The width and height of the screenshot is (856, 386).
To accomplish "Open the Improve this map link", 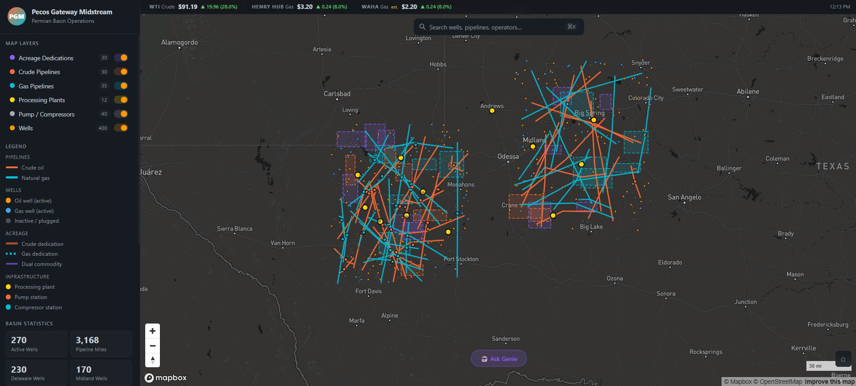I will point(830,382).
